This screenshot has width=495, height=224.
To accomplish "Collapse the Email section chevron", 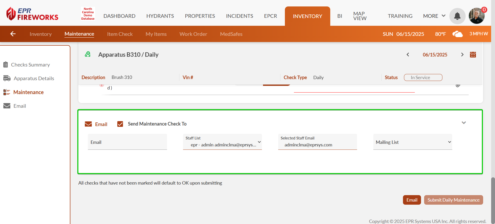I will click(464, 123).
